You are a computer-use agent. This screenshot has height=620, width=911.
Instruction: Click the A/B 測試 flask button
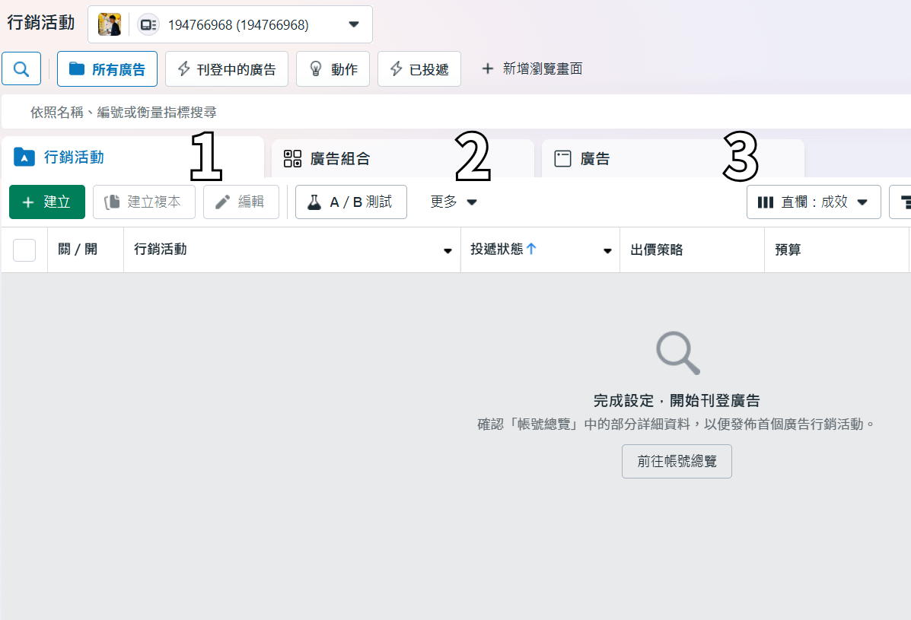pyautogui.click(x=351, y=202)
